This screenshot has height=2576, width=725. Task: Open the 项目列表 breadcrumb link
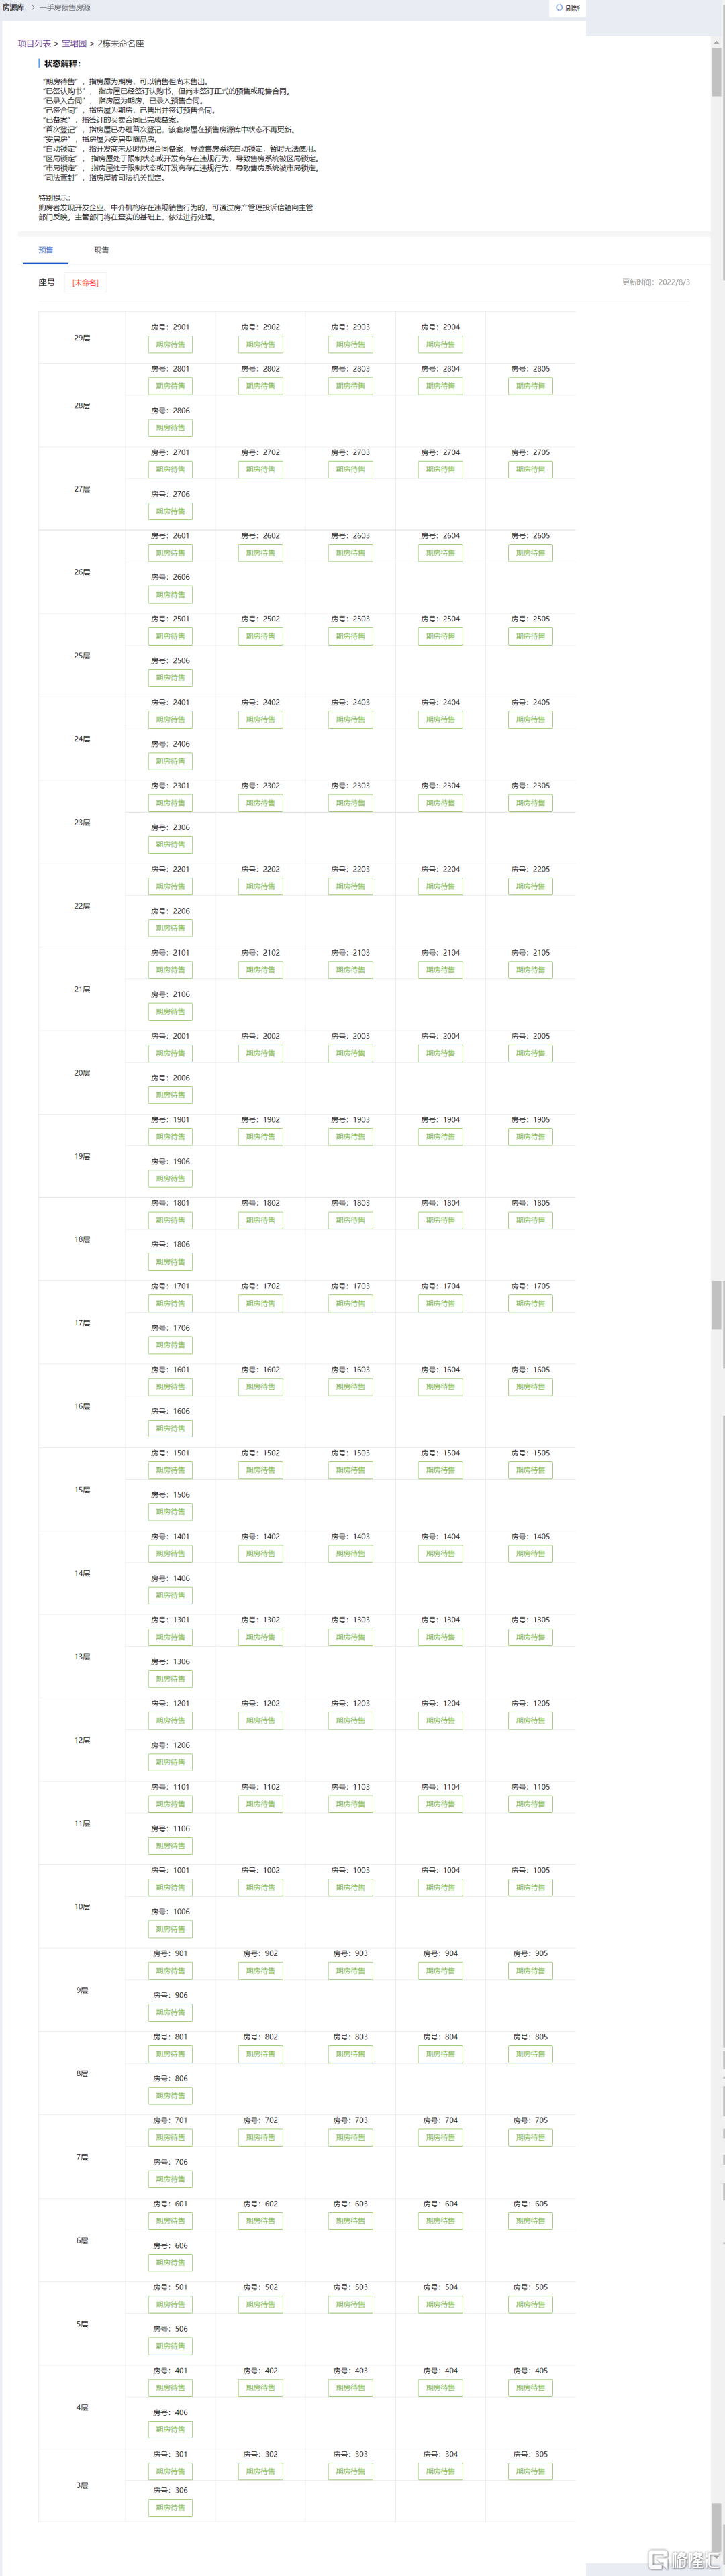[34, 44]
